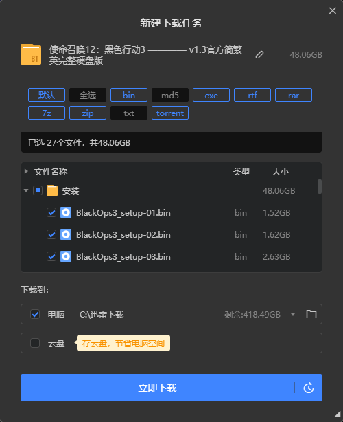Click the 1.62GB size value

[276, 235]
